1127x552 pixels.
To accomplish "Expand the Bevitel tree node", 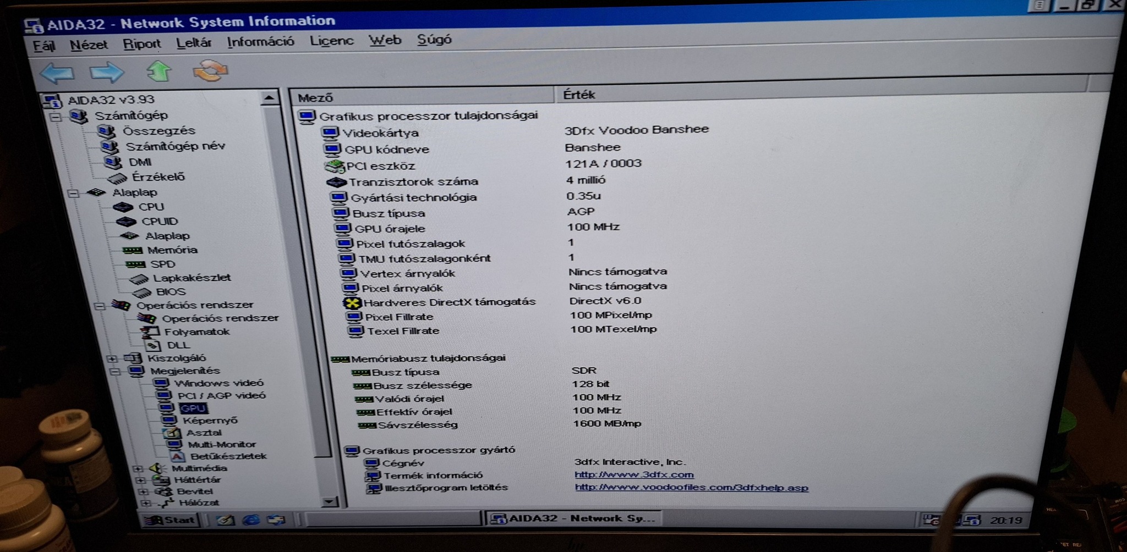I will (x=143, y=492).
